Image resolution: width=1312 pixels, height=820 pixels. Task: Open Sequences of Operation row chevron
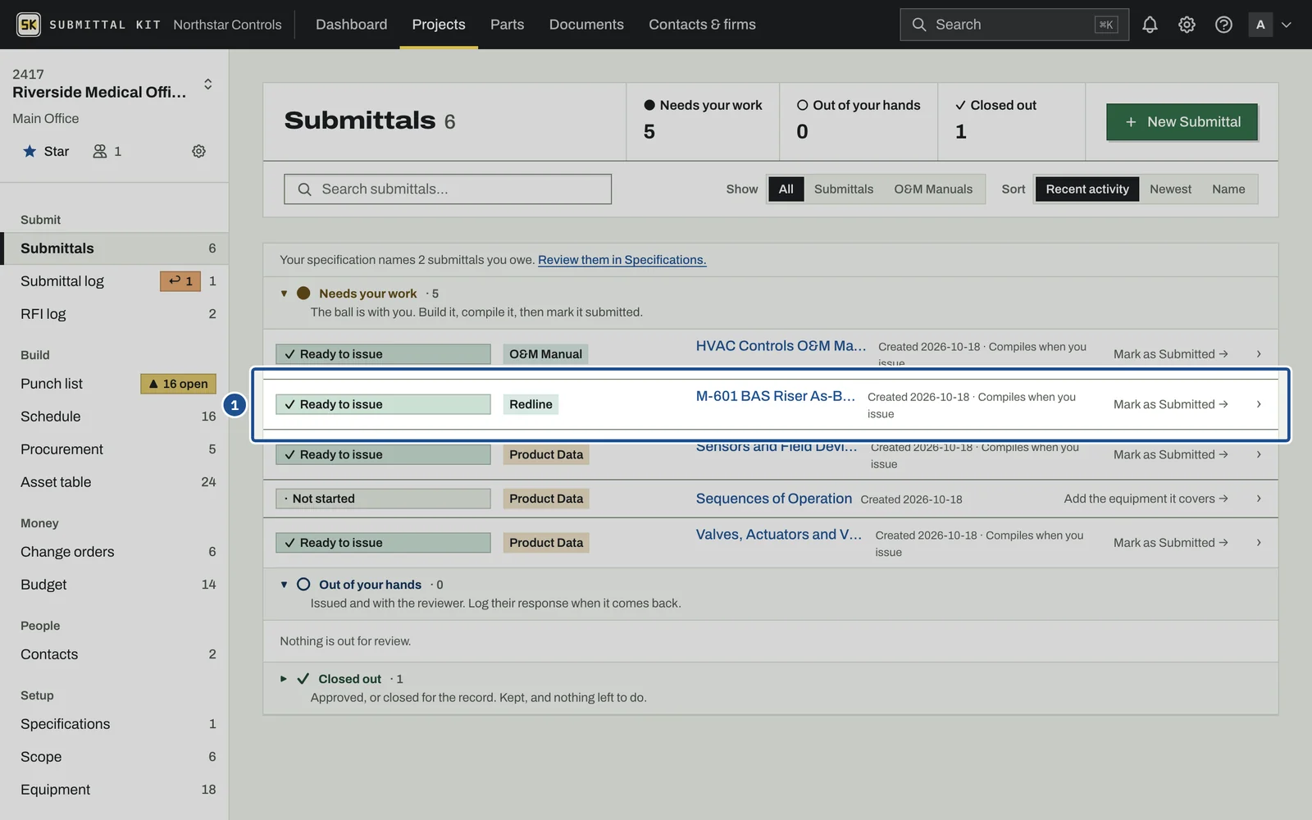coord(1259,499)
